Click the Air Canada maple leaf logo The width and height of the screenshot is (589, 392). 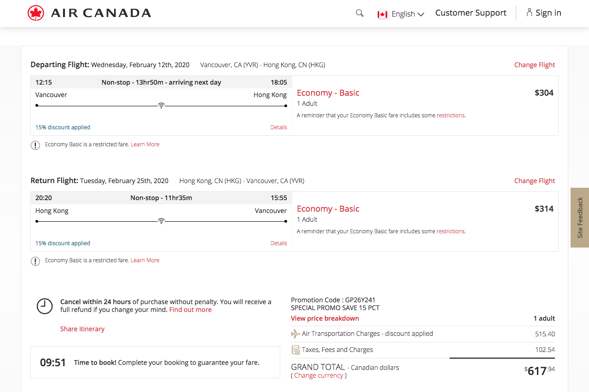(36, 13)
